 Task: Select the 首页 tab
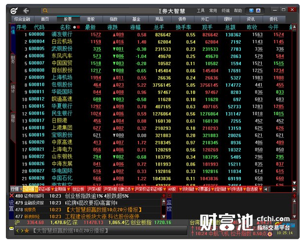45,19
